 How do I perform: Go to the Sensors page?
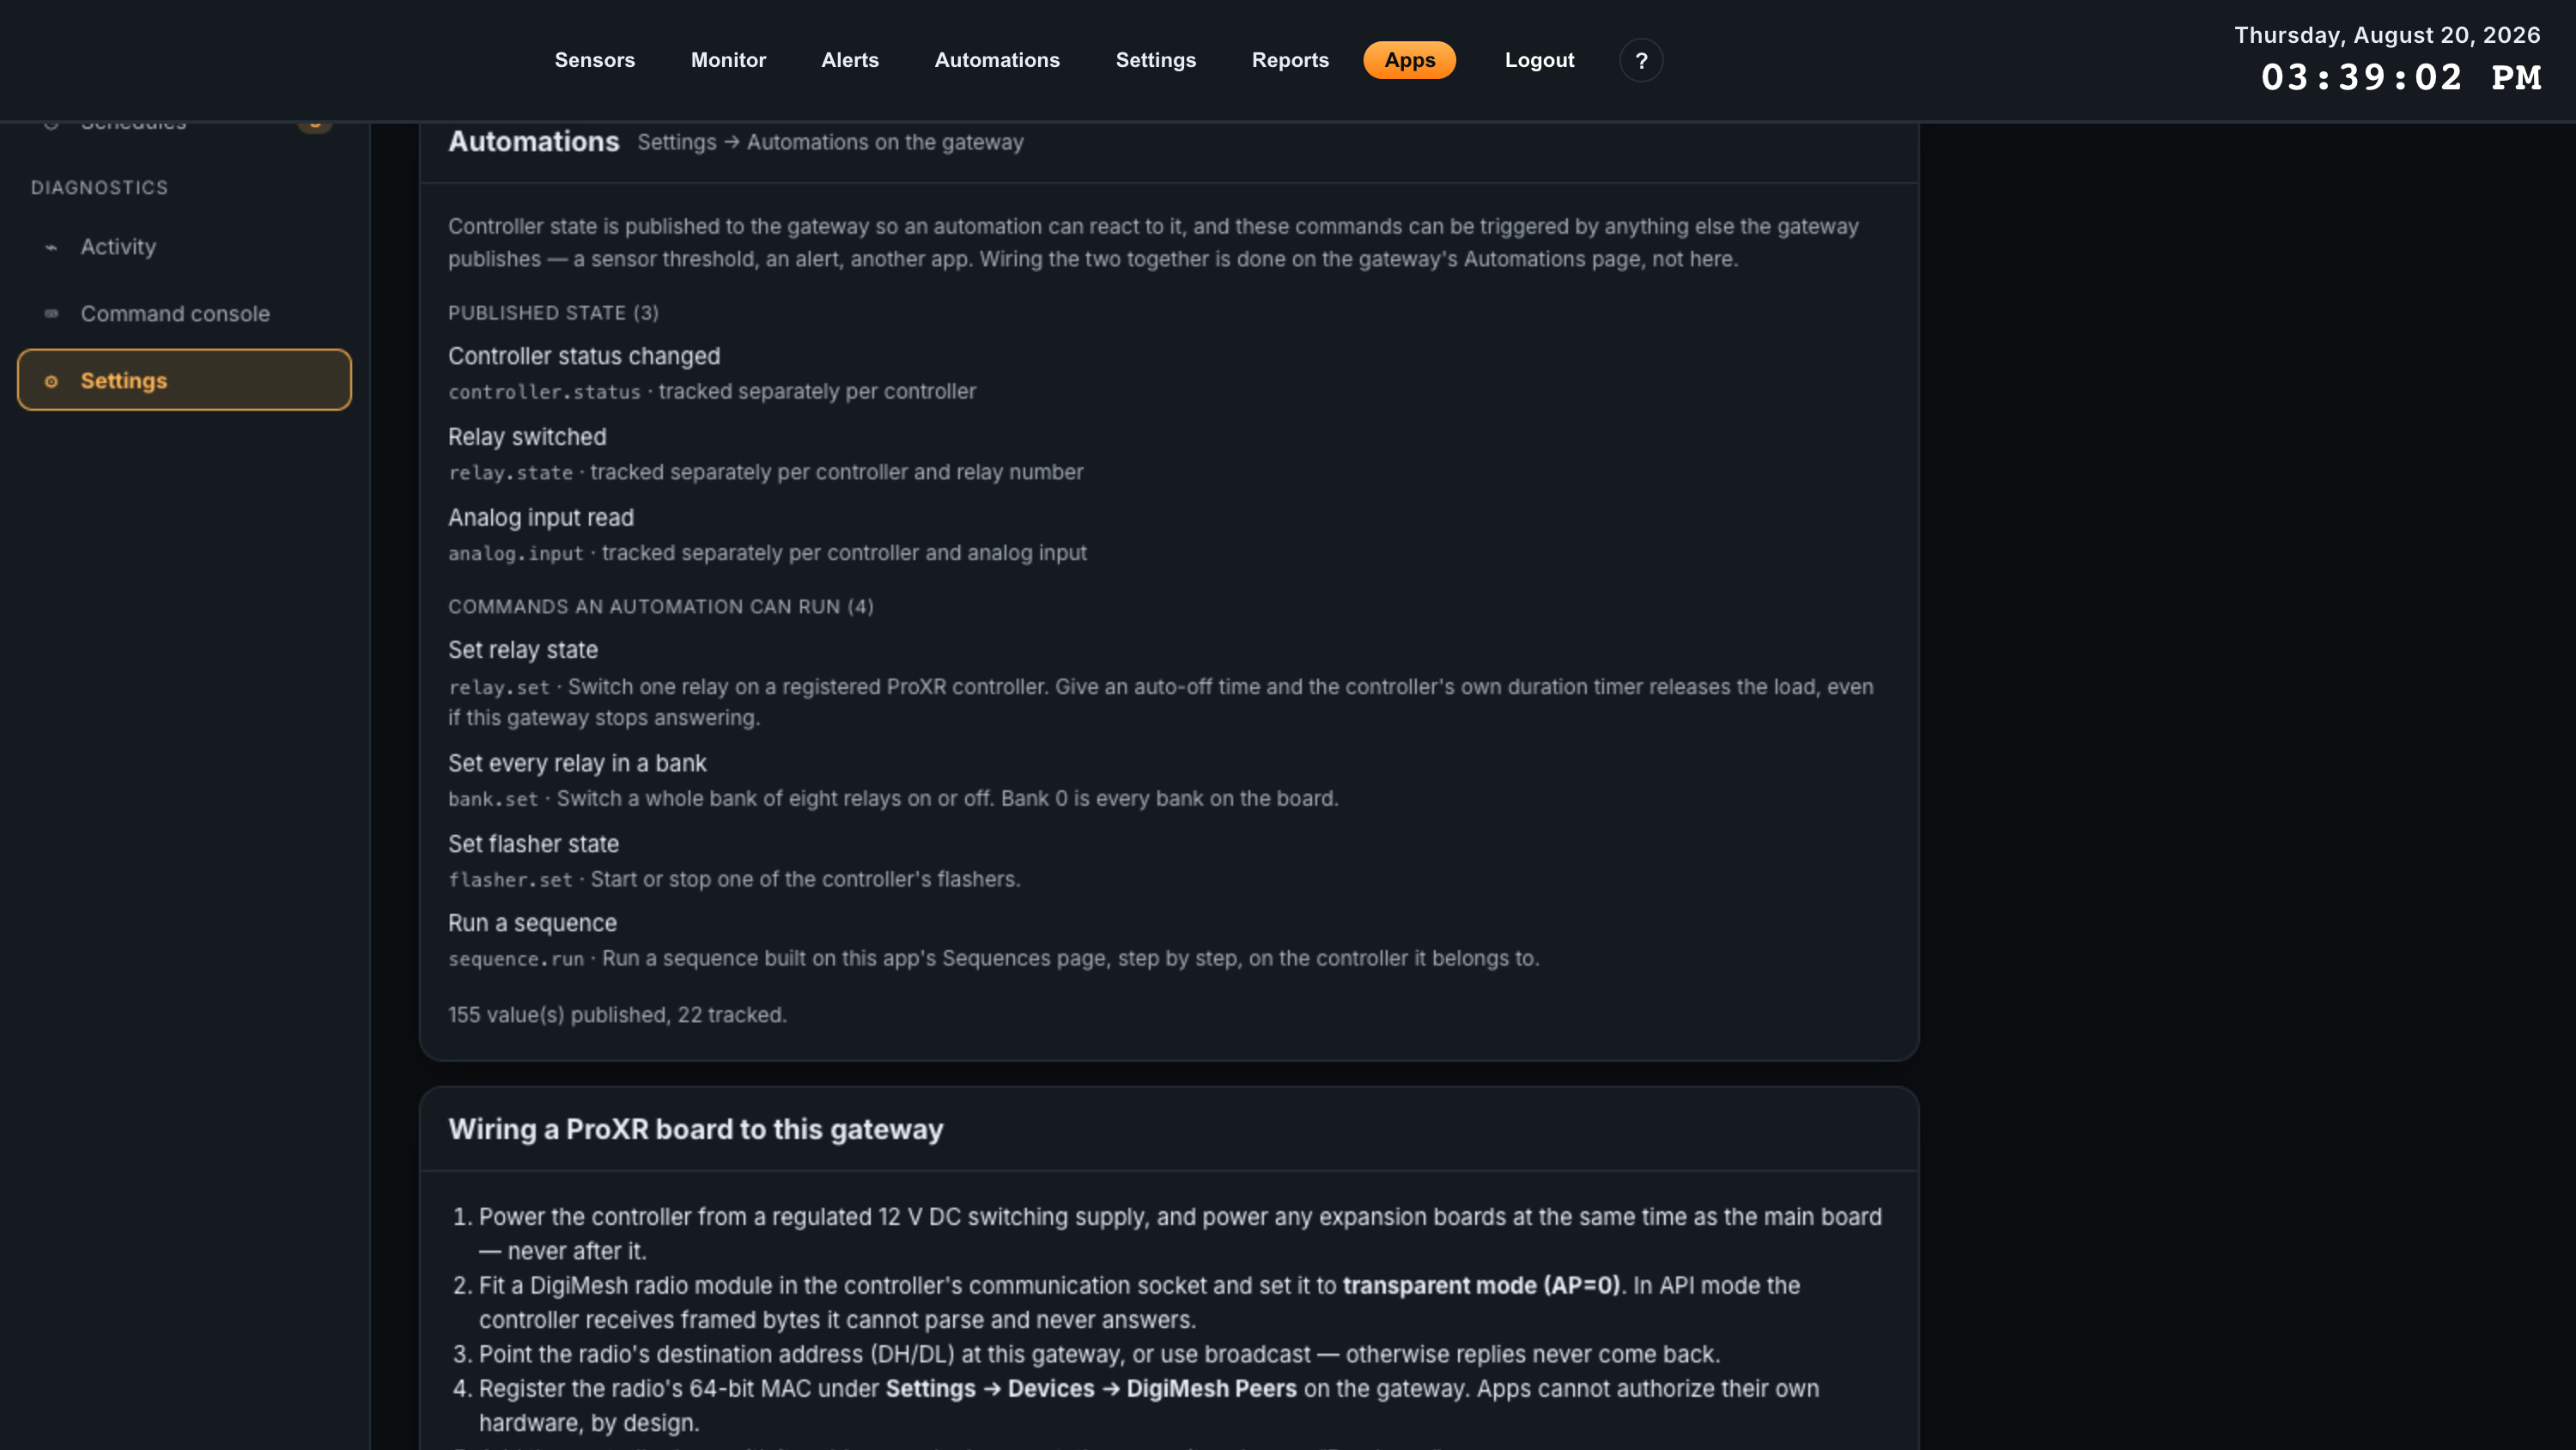(595, 60)
